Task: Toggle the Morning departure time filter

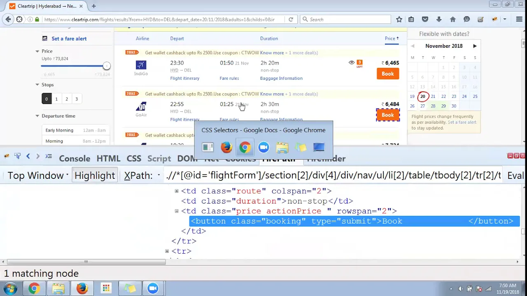Action: click(x=75, y=141)
